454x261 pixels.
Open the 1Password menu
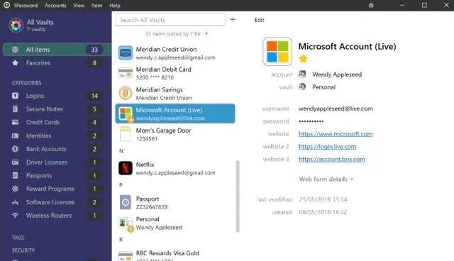click(26, 6)
